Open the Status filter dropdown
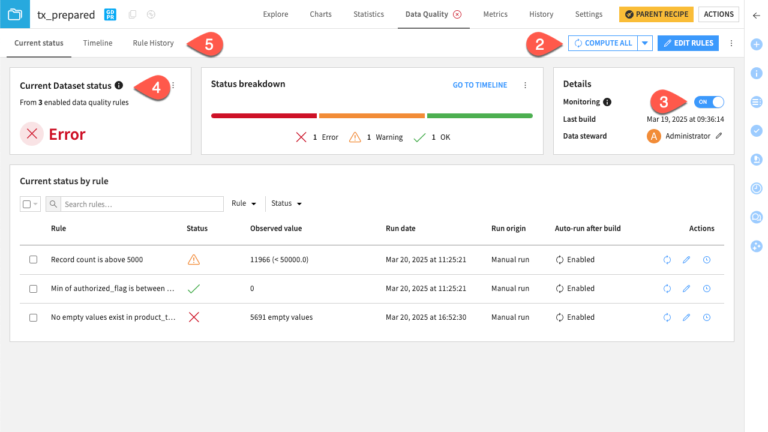 (x=286, y=203)
